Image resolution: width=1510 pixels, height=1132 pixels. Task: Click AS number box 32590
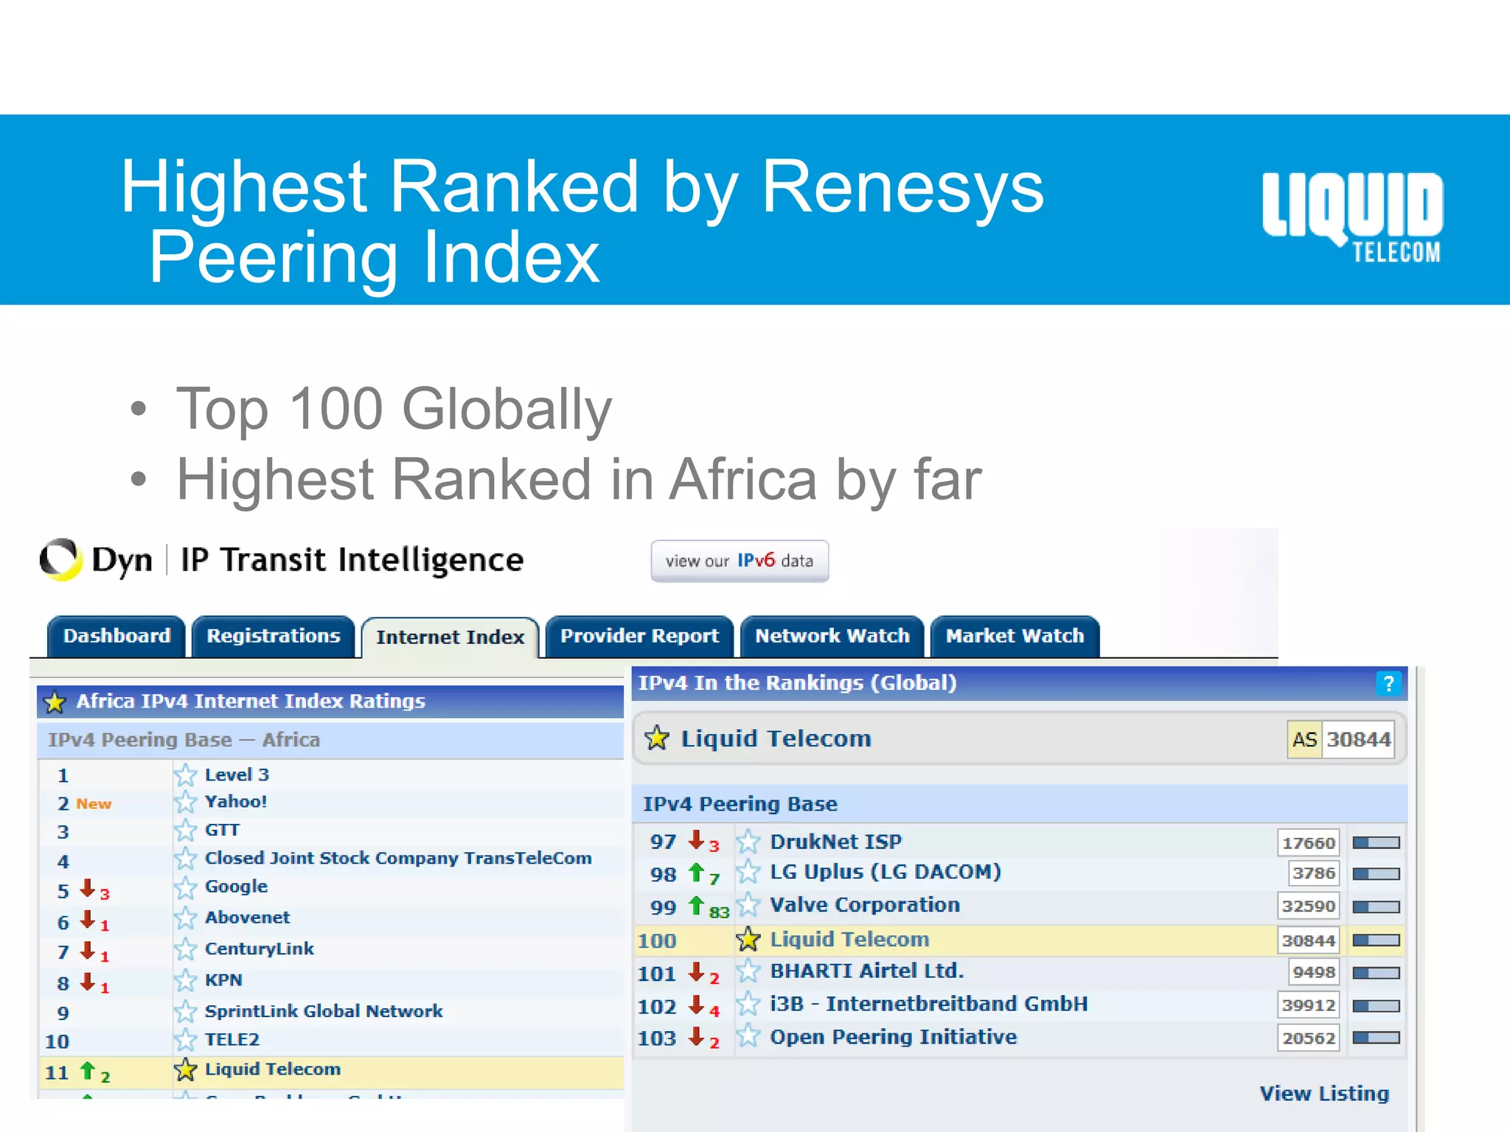(1309, 906)
